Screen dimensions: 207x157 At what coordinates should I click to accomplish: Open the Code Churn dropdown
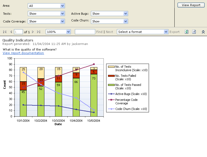tap(125, 21)
